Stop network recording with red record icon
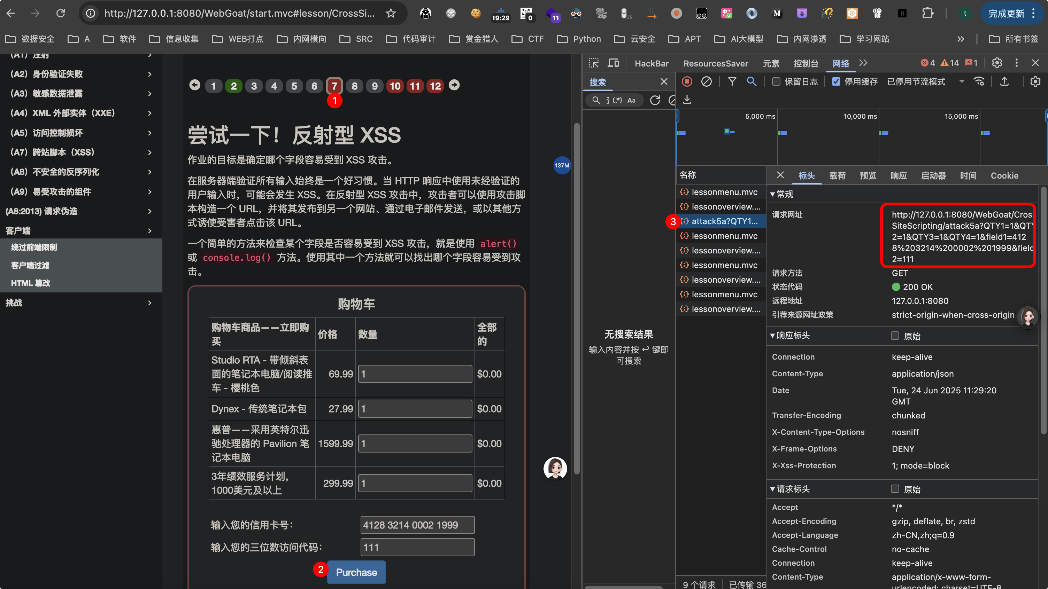This screenshot has width=1048, height=589. click(x=687, y=82)
